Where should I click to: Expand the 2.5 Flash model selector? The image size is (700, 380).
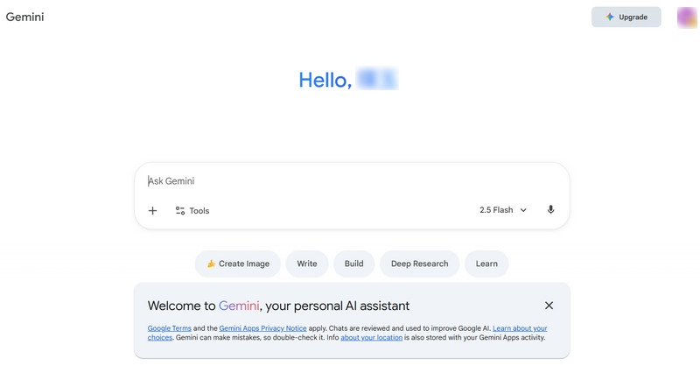503,210
